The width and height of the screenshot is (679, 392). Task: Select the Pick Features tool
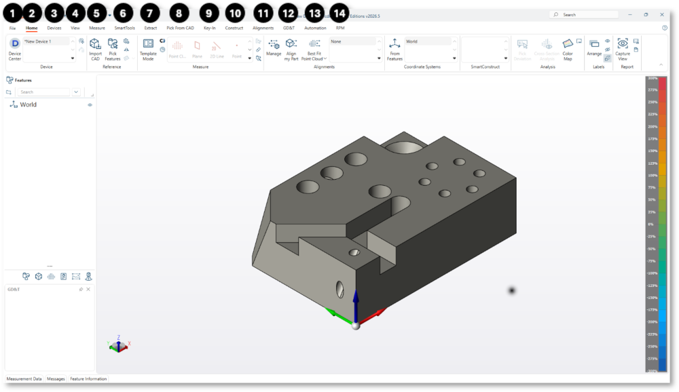113,50
